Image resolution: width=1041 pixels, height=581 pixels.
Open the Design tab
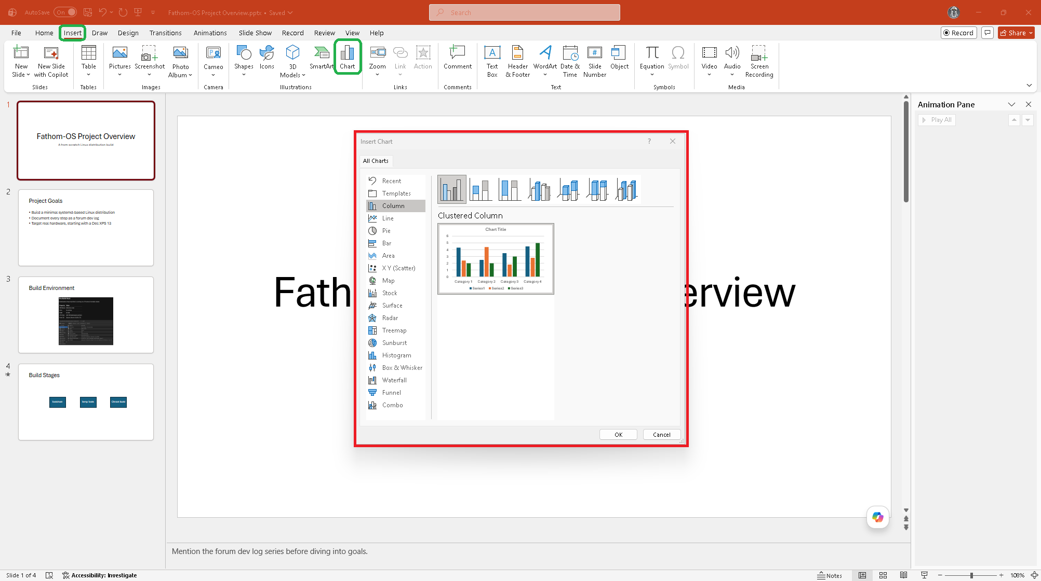pyautogui.click(x=128, y=33)
